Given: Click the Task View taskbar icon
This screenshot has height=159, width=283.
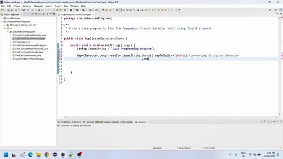Looking at the screenshot, I should click(x=14, y=155).
